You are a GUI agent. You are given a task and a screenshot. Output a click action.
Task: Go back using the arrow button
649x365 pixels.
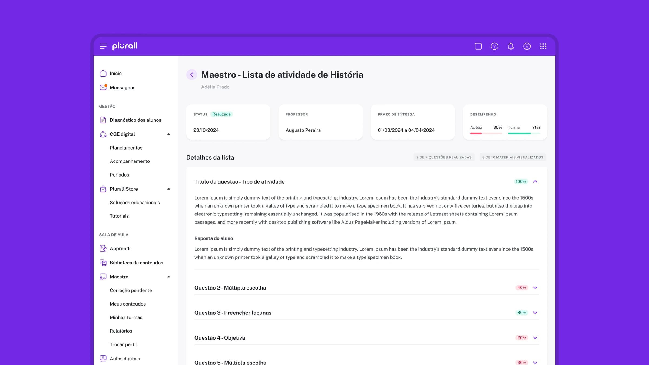pyautogui.click(x=191, y=75)
